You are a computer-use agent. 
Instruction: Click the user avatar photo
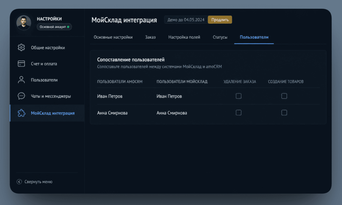(24, 23)
